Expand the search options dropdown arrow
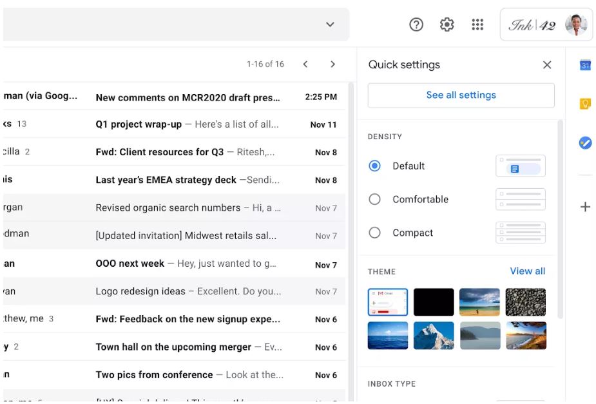596x404 pixels. (330, 24)
